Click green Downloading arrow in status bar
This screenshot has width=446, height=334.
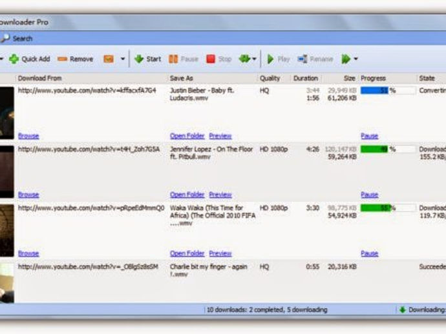click(402, 310)
